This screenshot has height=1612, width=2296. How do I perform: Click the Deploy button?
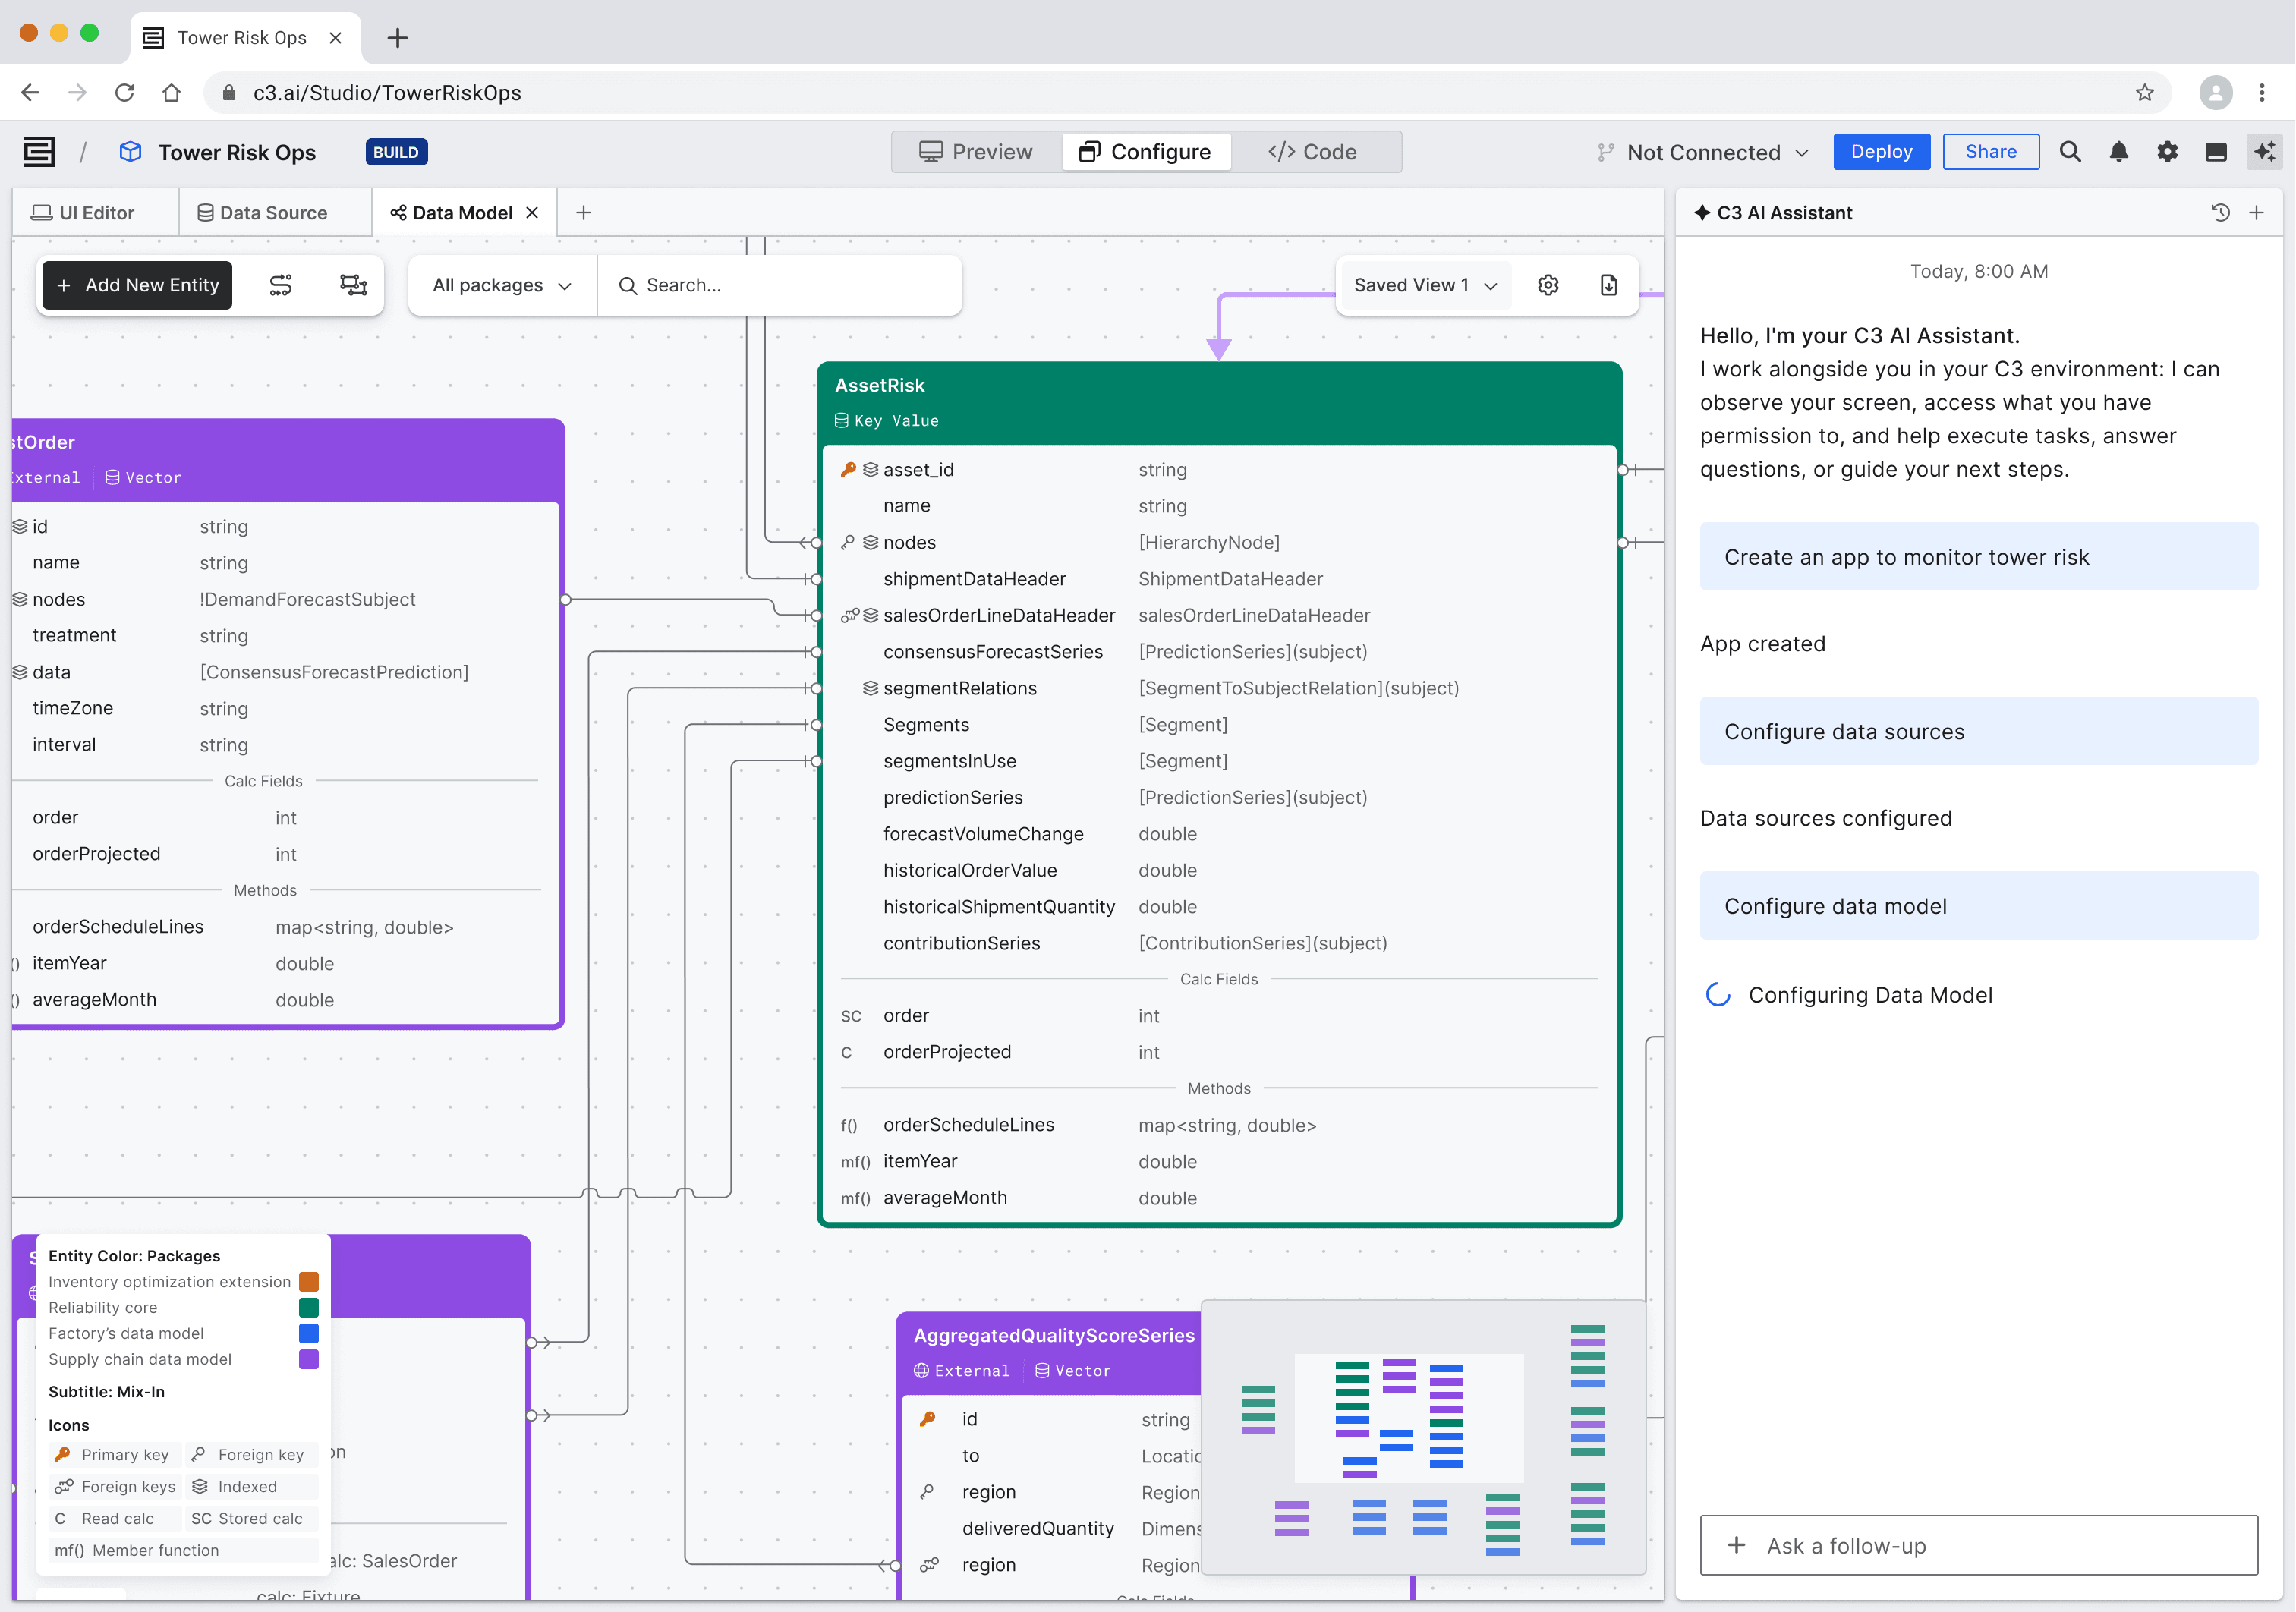pos(1881,151)
